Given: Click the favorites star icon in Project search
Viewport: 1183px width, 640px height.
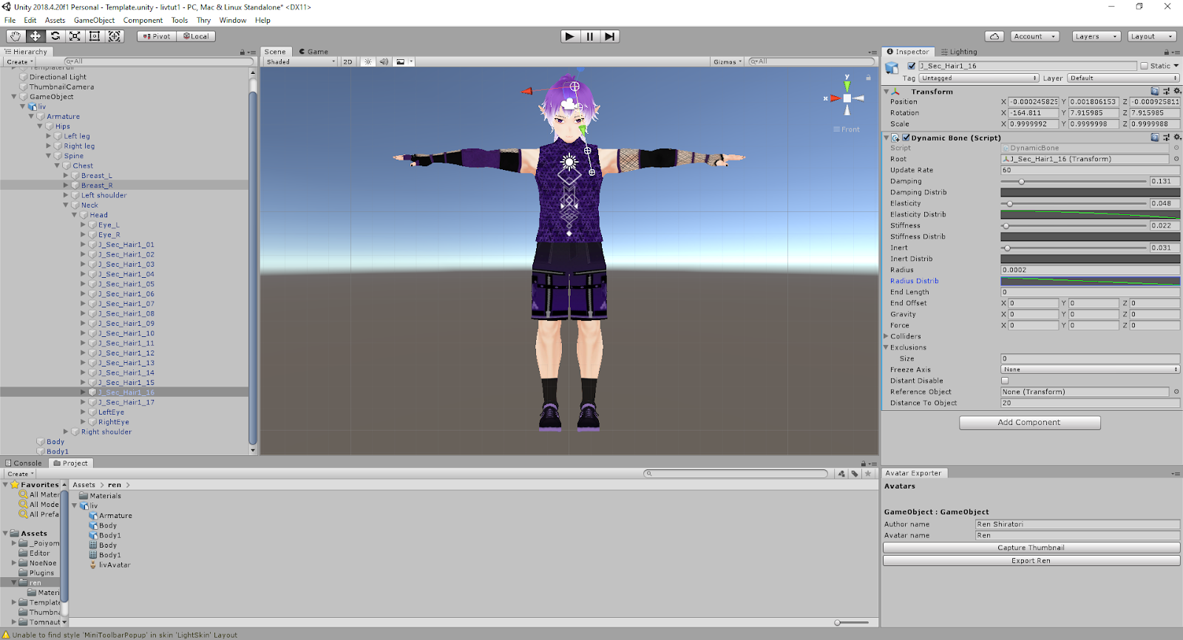Looking at the screenshot, I should 868,474.
